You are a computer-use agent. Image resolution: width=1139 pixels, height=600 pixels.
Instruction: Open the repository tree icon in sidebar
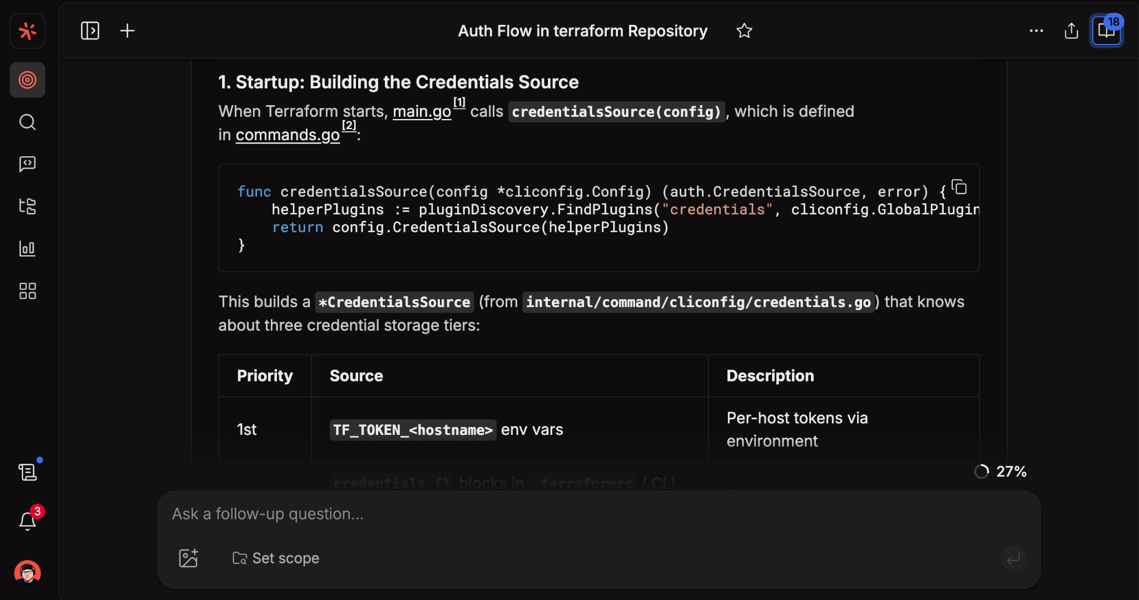point(27,206)
